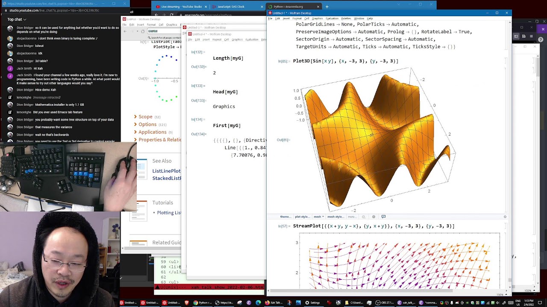Open the Format menu in front Wolfram window

click(x=297, y=18)
